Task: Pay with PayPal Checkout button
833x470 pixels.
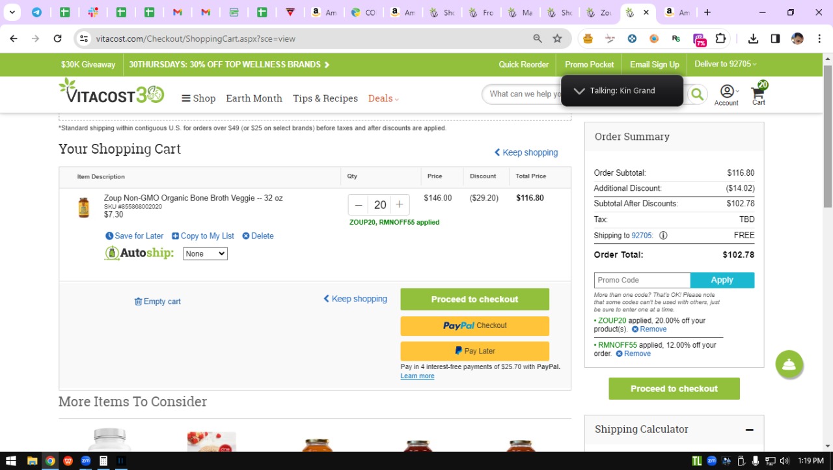Action: (475, 325)
